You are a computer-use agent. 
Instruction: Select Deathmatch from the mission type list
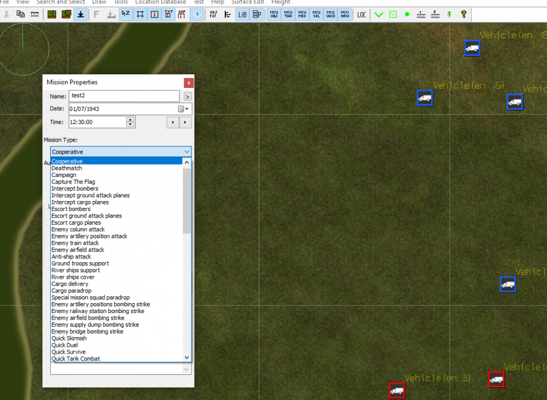67,168
